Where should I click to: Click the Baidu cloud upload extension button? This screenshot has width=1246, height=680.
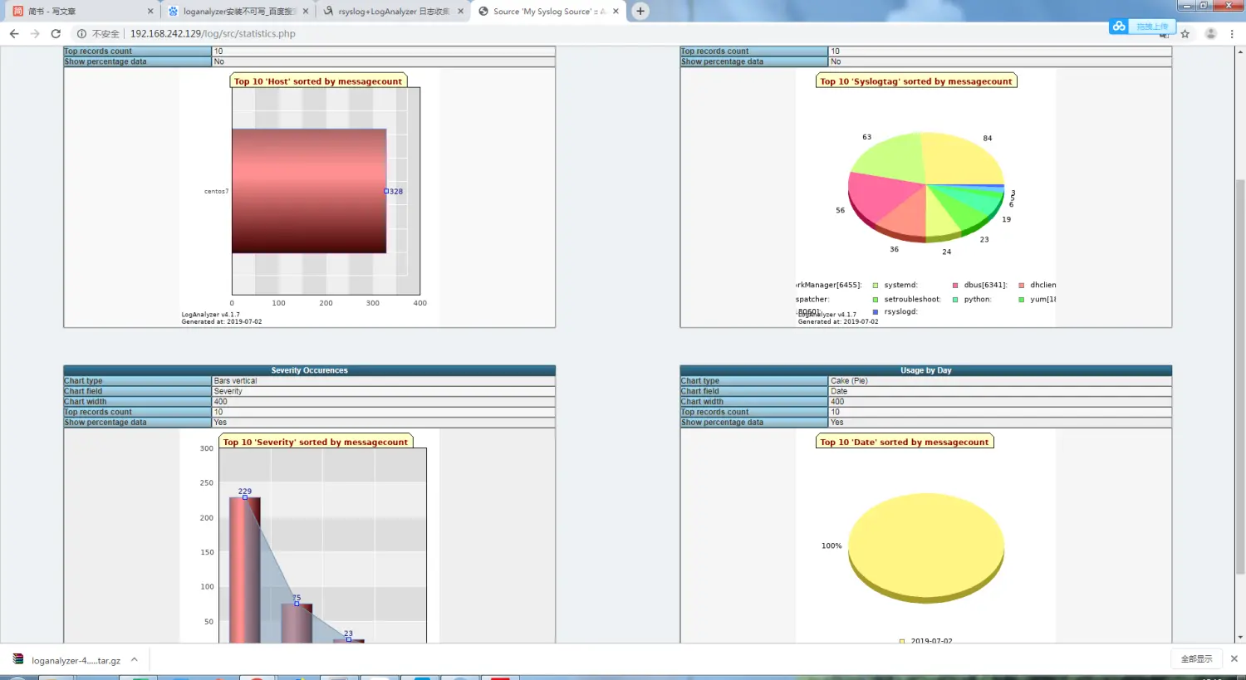pos(1142,27)
